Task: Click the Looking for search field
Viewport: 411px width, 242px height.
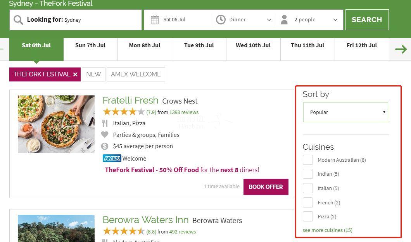Action: pos(76,20)
